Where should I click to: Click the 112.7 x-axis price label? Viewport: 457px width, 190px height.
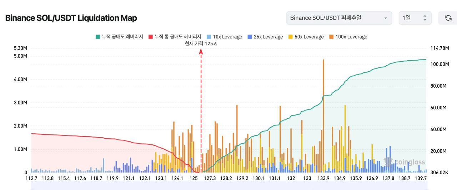[x=31, y=178]
